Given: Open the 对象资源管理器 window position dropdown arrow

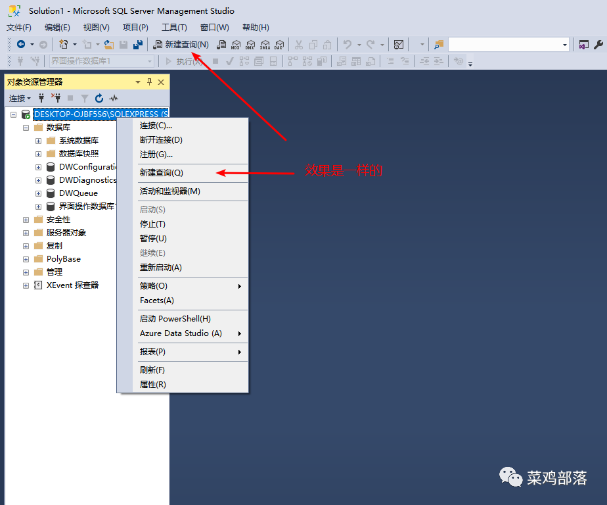Looking at the screenshot, I should pos(138,82).
